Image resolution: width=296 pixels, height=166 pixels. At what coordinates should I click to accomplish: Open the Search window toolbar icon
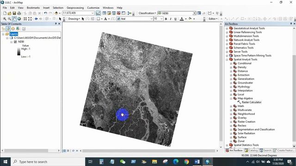[114, 13]
